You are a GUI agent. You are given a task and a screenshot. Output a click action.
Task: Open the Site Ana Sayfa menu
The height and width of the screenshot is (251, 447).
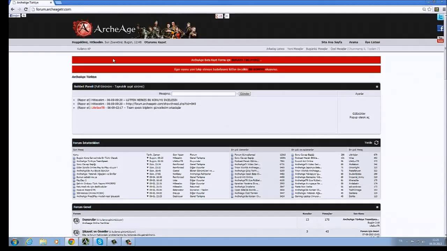(332, 42)
